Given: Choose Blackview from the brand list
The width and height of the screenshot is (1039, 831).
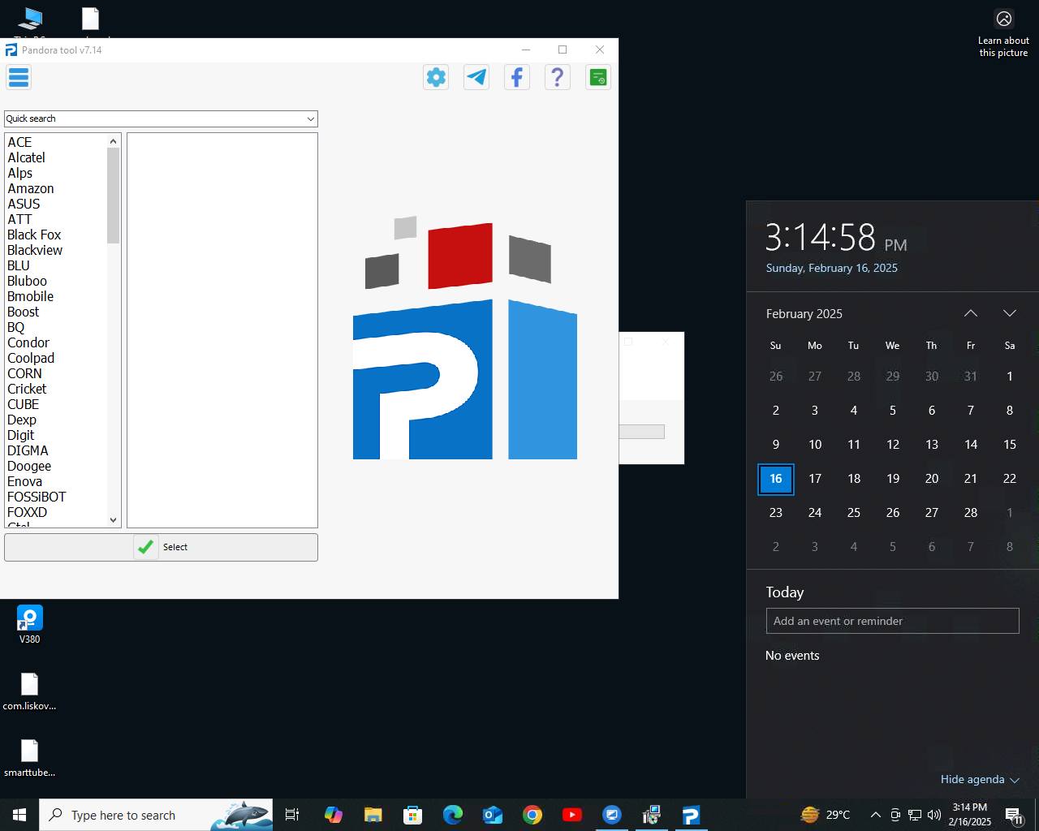Looking at the screenshot, I should [x=35, y=250].
